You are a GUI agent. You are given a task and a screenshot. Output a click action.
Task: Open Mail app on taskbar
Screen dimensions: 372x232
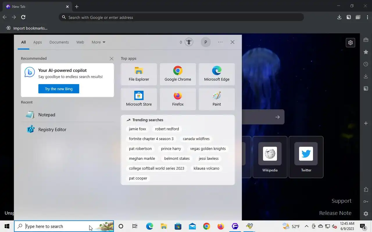click(x=192, y=226)
